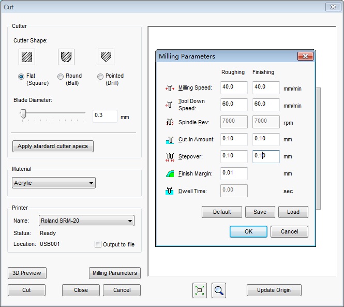Click the USB001 location text

point(50,244)
